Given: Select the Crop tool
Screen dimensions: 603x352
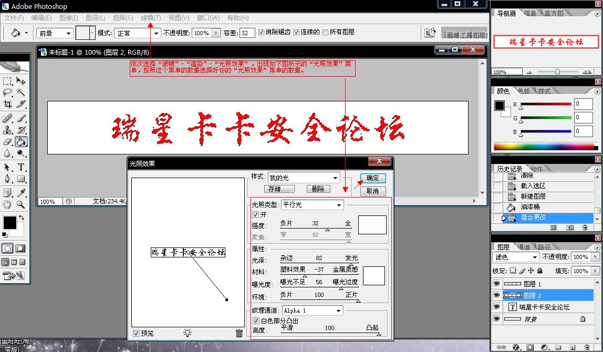Looking at the screenshot, I should (x=7, y=104).
